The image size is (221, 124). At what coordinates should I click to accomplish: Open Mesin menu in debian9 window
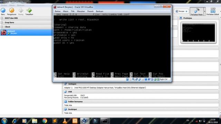click(x=66, y=11)
